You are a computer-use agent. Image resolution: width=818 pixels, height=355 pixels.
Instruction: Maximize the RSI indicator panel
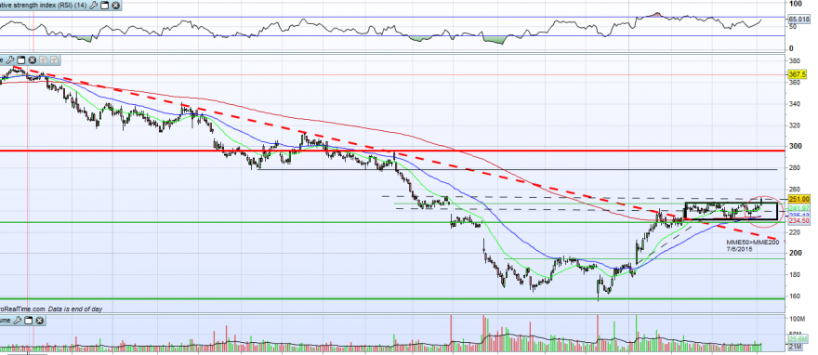[104, 6]
